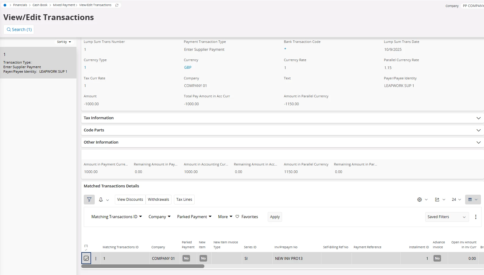Image resolution: width=484 pixels, height=275 pixels.
Task: Click the refresh icon beside breadcrumb
Action: click(x=117, y=5)
